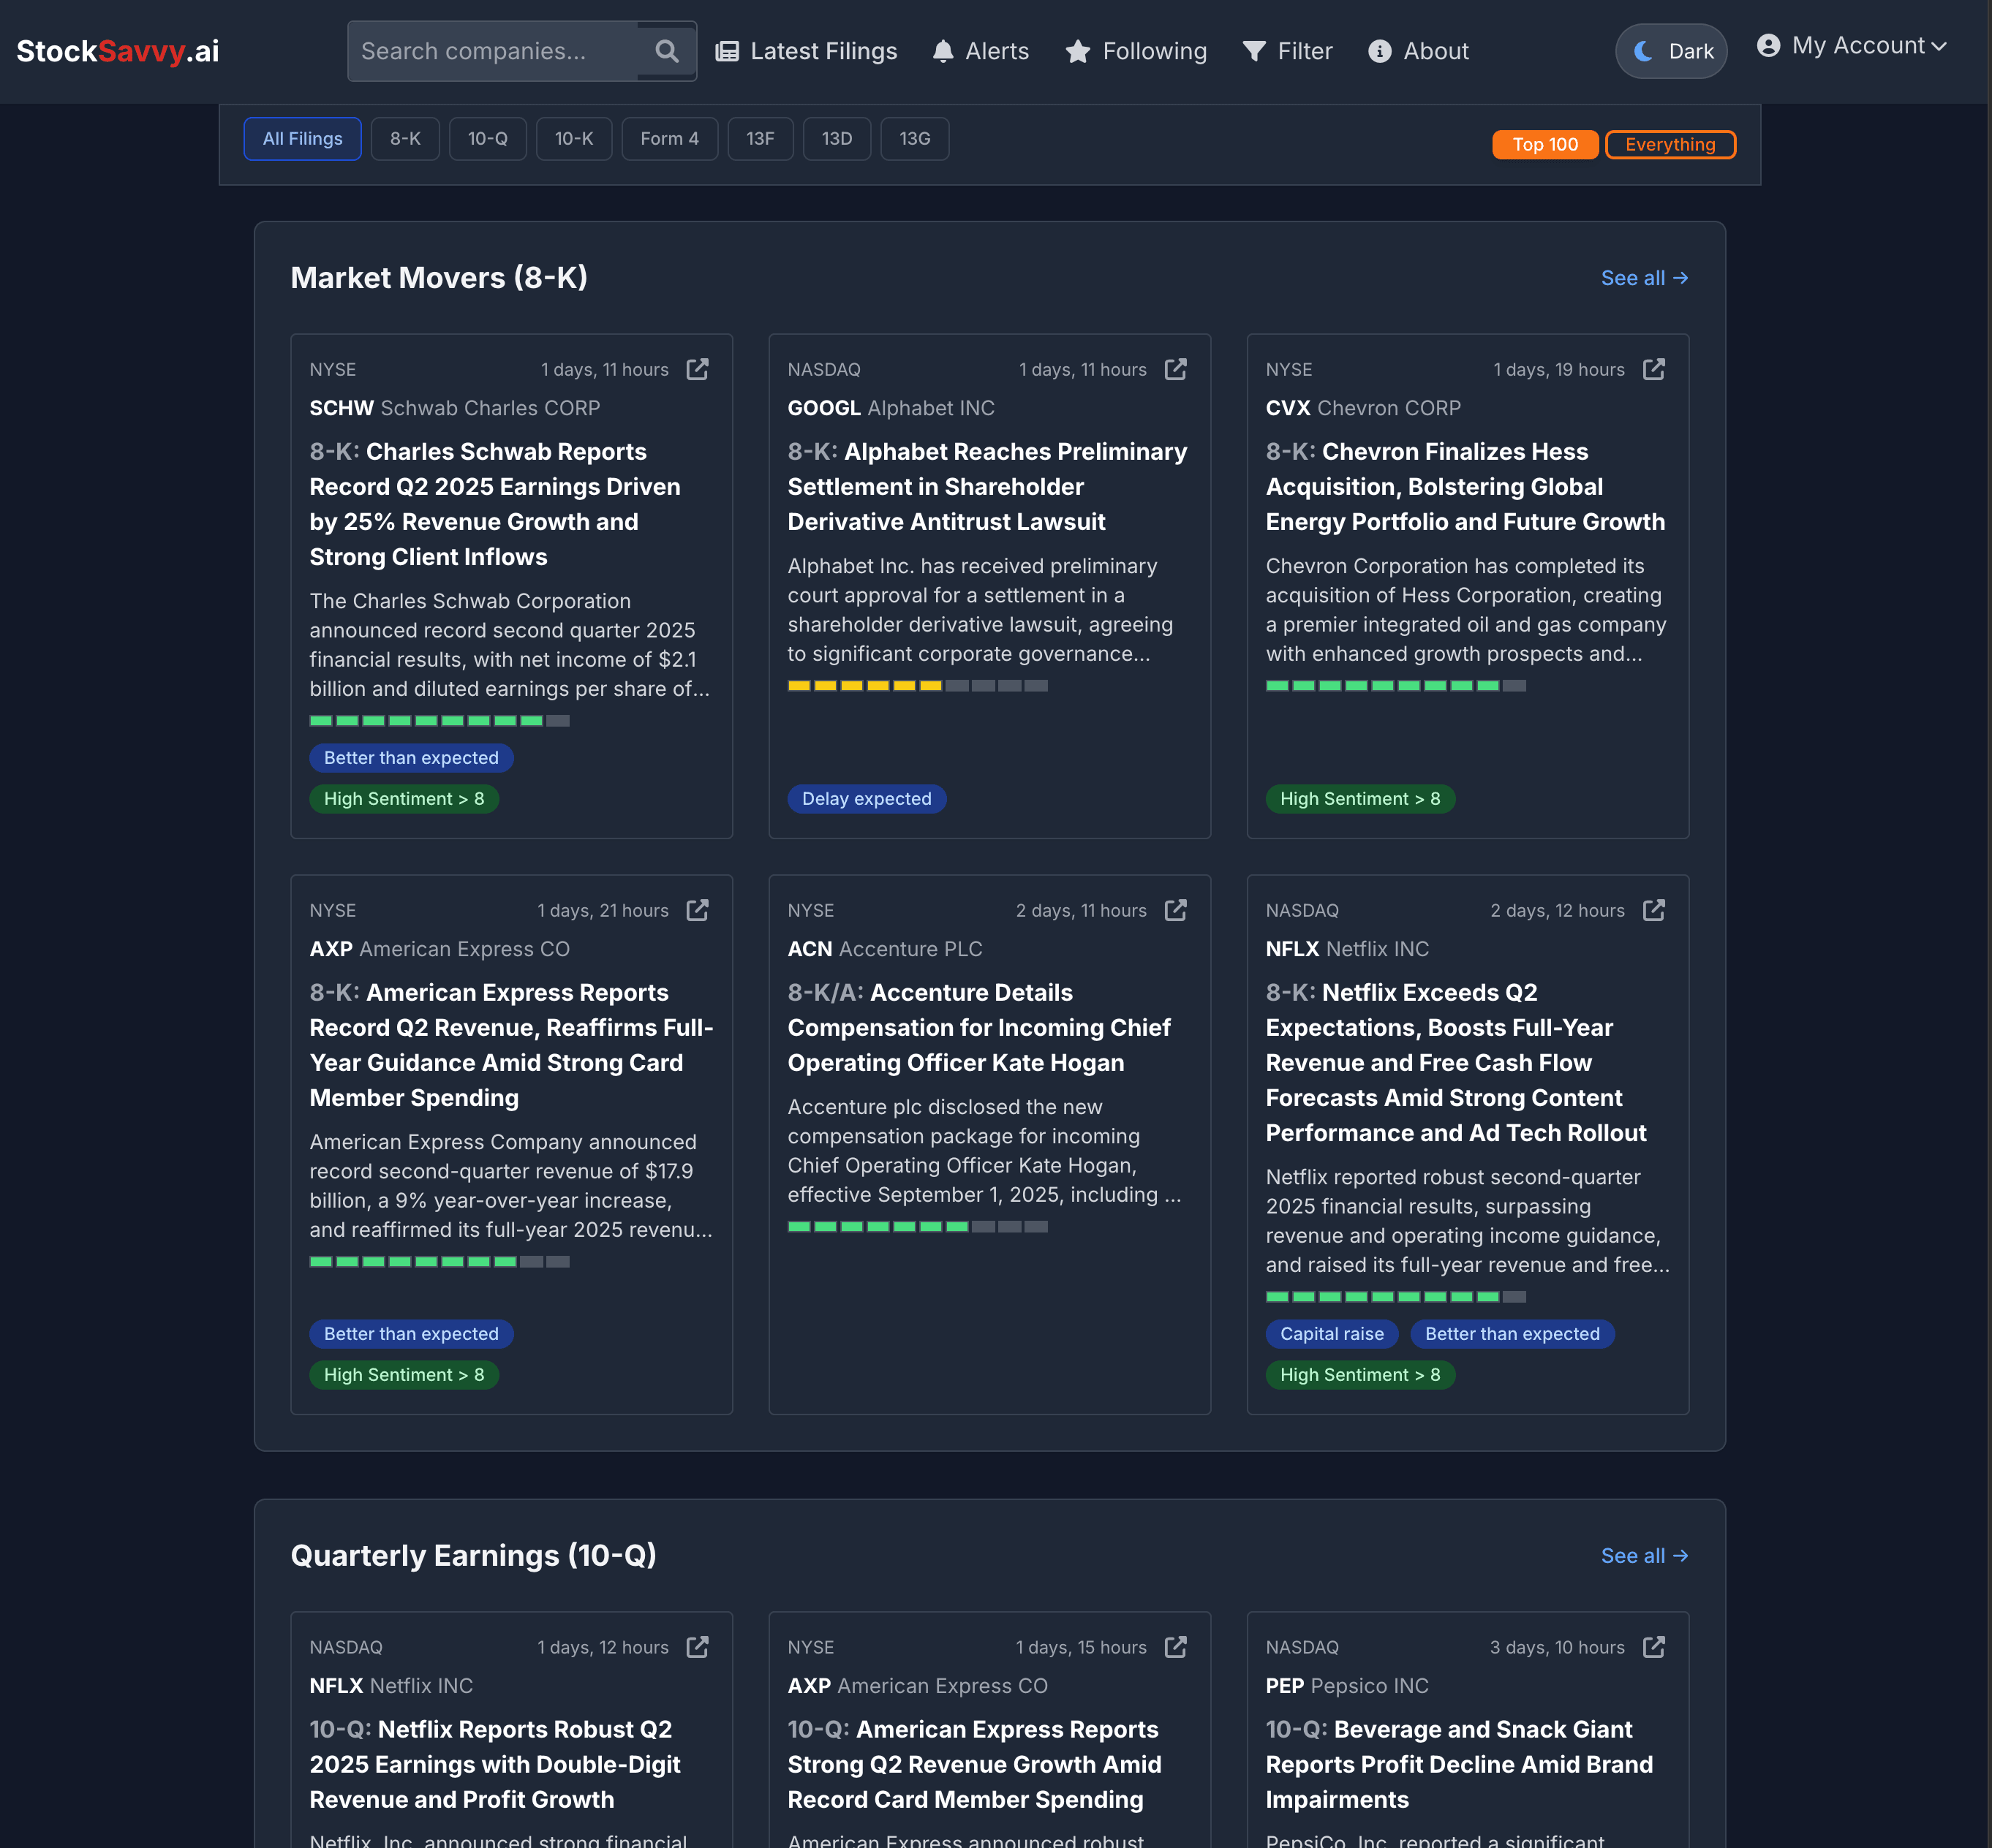
Task: Open external link for NFLX 8-K filing
Action: (1654, 910)
